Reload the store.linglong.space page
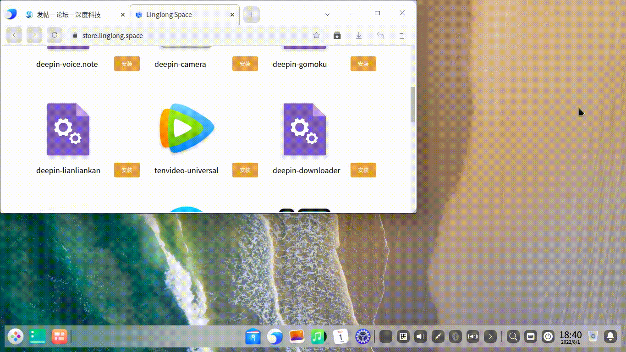This screenshot has height=352, width=626. pos(55,35)
